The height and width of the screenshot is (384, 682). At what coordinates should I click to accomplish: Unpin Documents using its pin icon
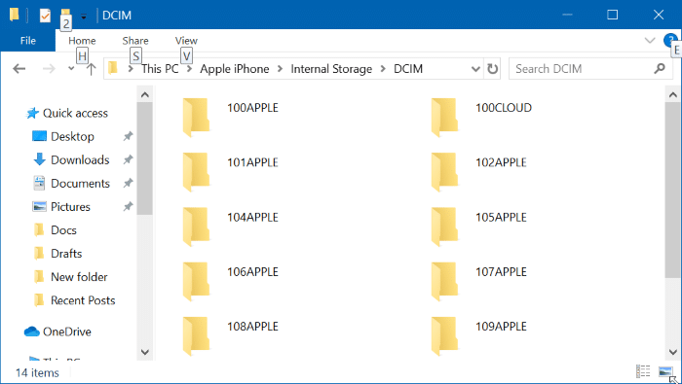coord(128,183)
